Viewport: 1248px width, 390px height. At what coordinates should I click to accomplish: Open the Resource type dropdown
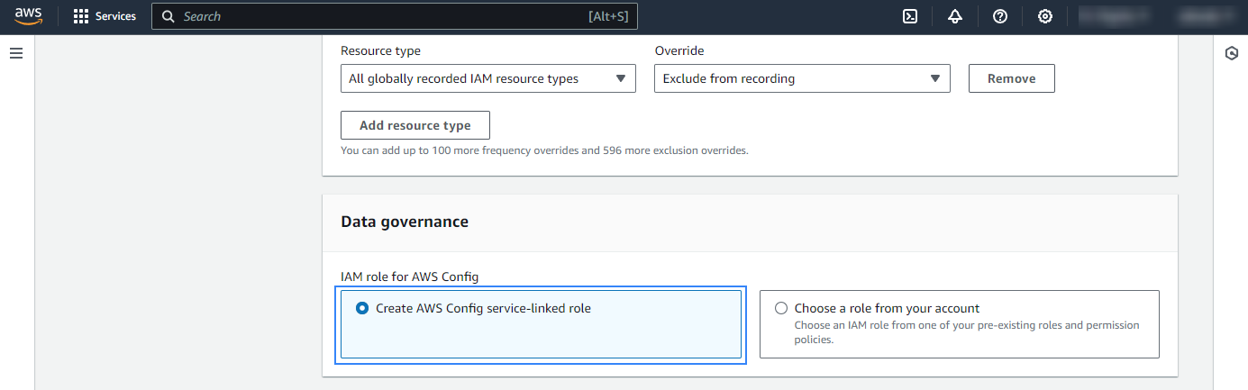(487, 78)
